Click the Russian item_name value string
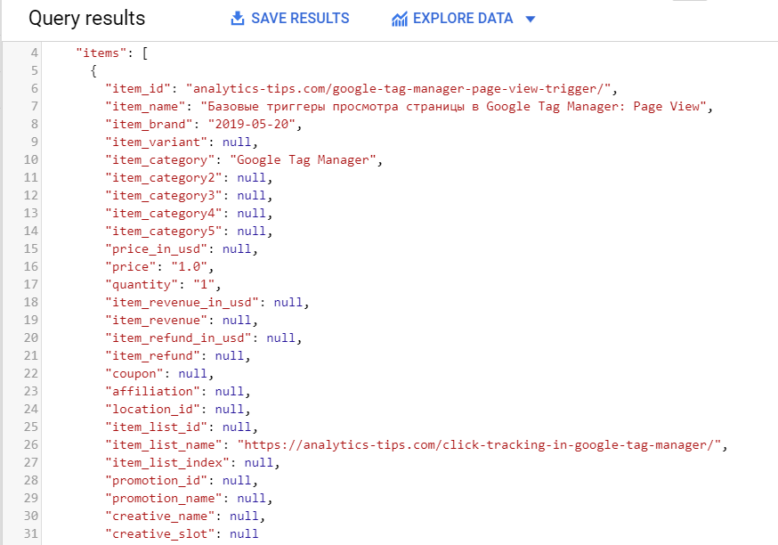 coord(453,107)
